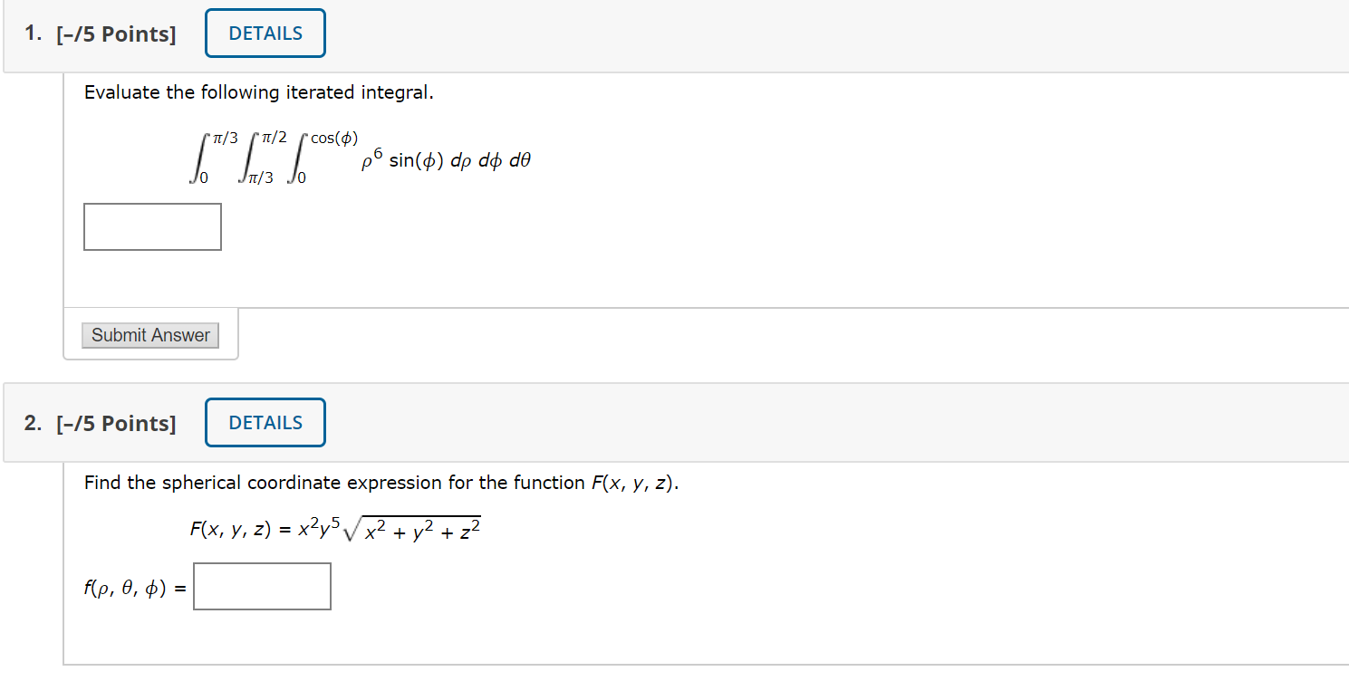Screen dimensions: 1349x681
Task: Click the 'F(x, y, z) =' label
Action: [x=237, y=530]
